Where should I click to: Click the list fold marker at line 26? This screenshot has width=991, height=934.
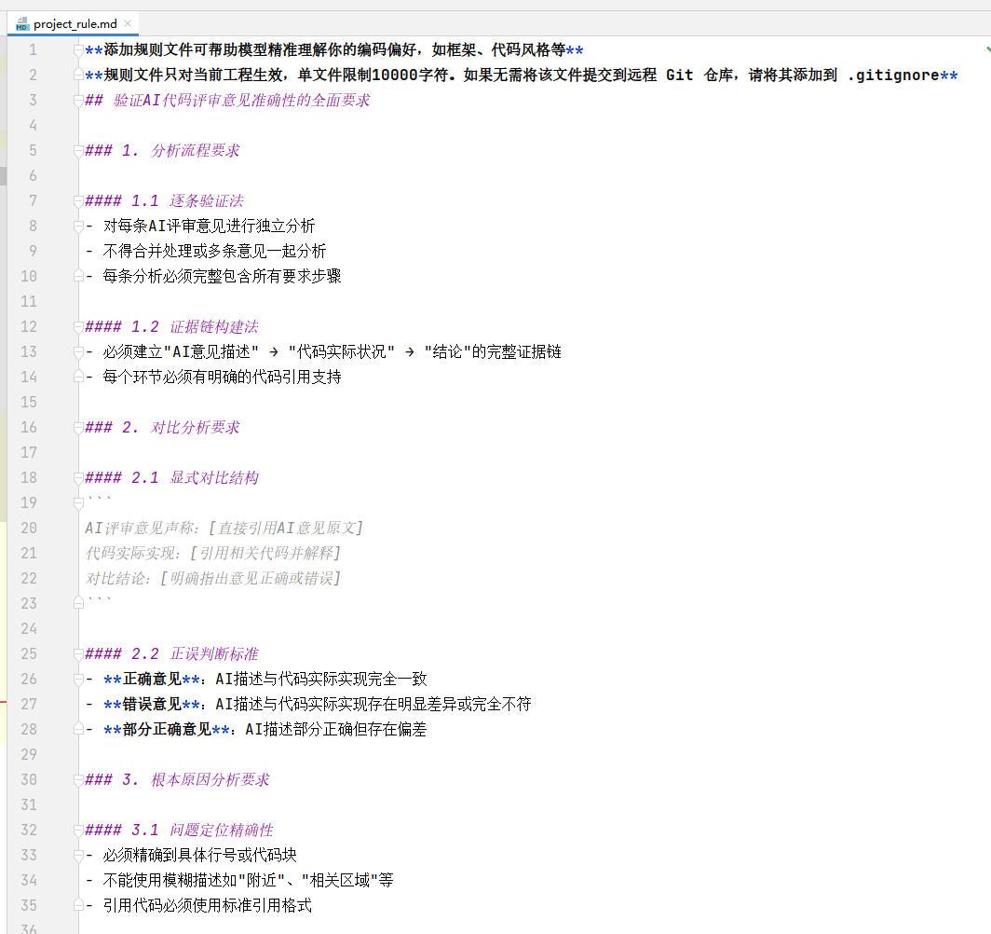[78, 680]
